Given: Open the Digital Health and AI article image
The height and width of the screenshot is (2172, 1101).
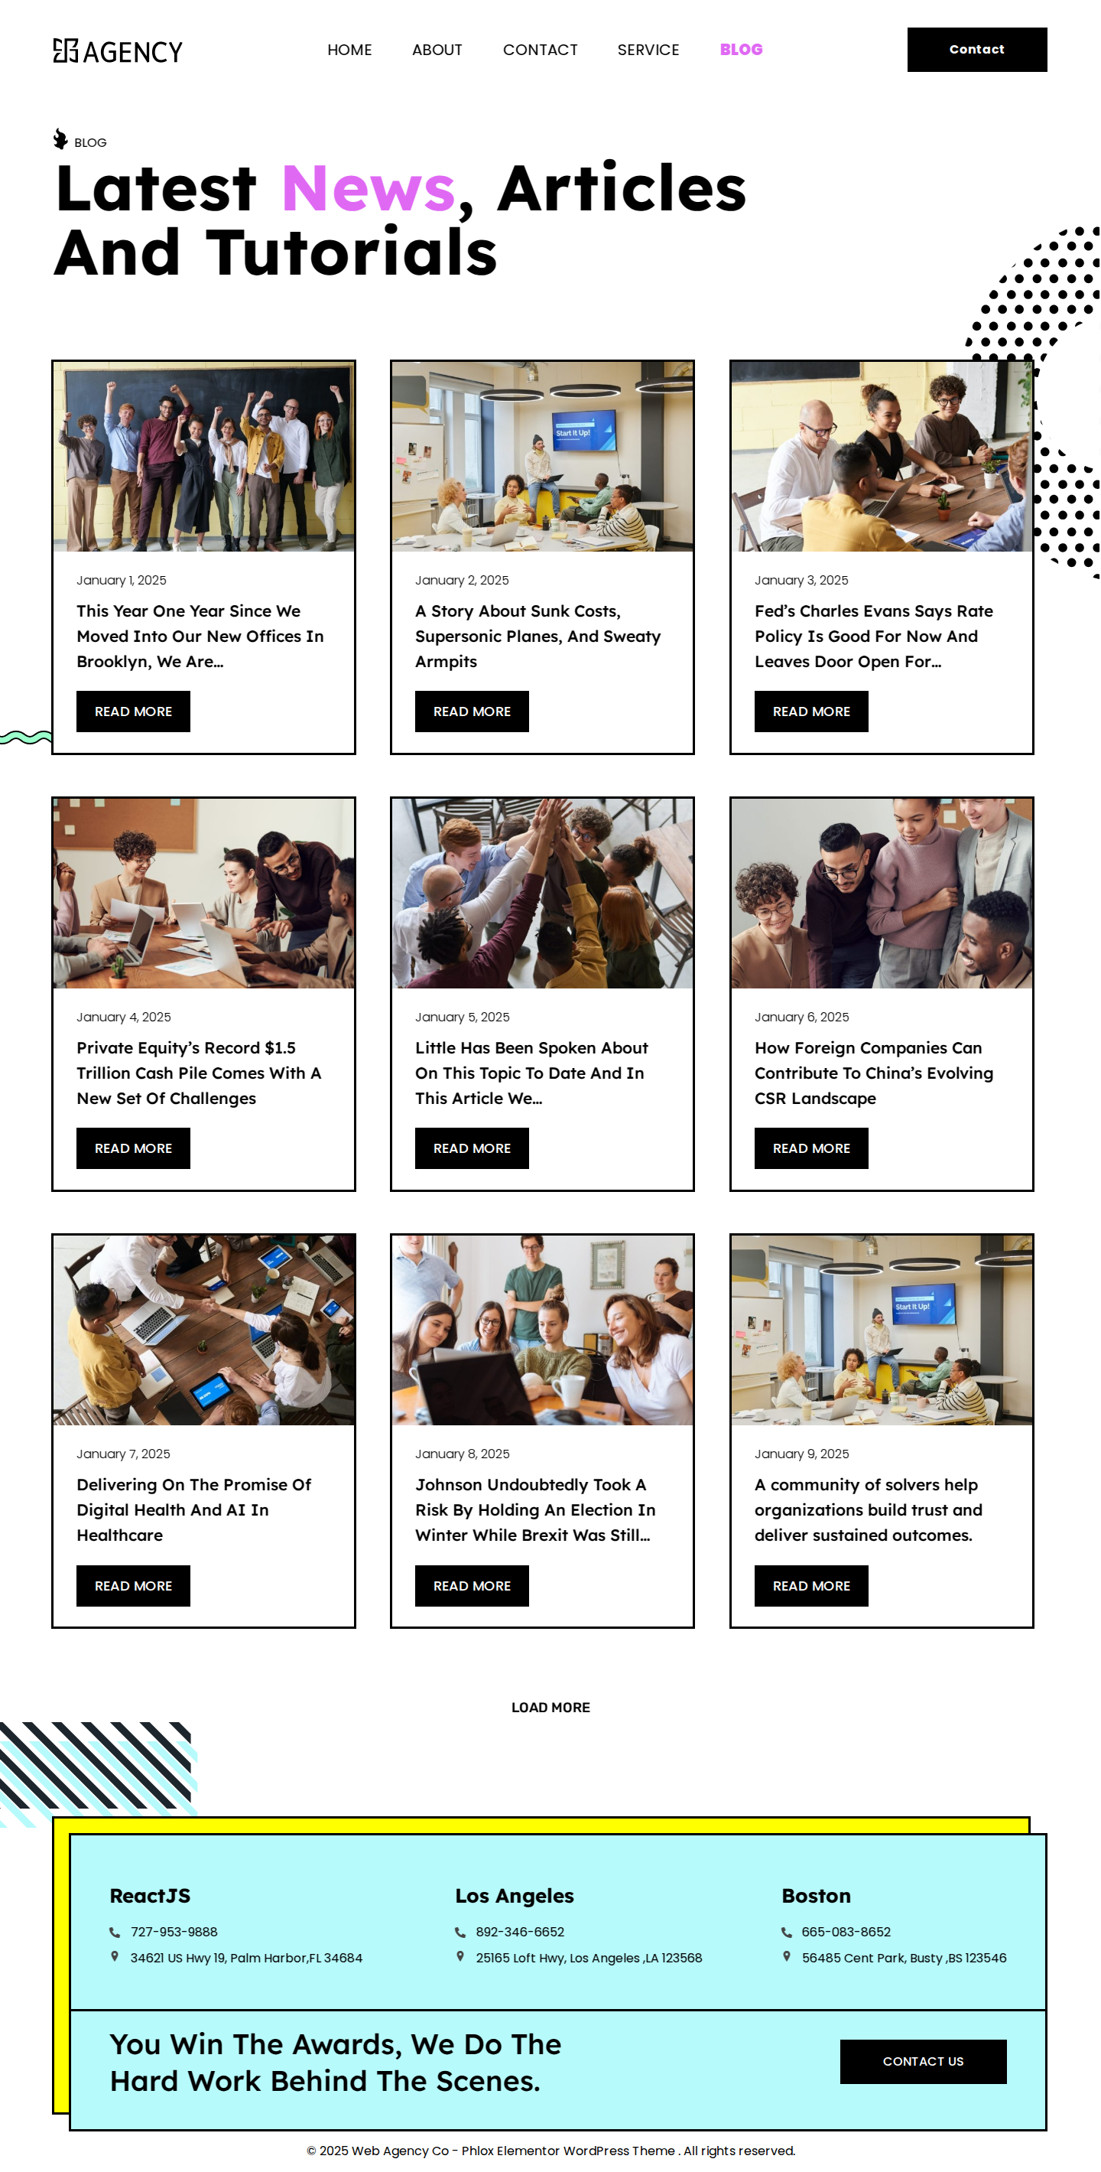Looking at the screenshot, I should point(203,1330).
